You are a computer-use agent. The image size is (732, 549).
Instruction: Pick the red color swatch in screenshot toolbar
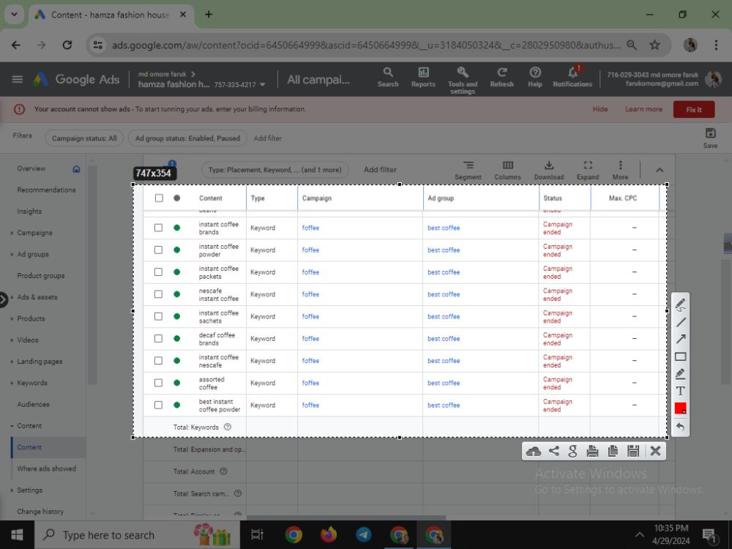(x=681, y=408)
